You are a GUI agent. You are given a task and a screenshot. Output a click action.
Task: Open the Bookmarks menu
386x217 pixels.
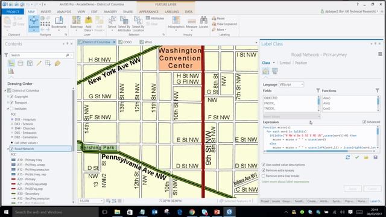pyautogui.click(x=59, y=24)
